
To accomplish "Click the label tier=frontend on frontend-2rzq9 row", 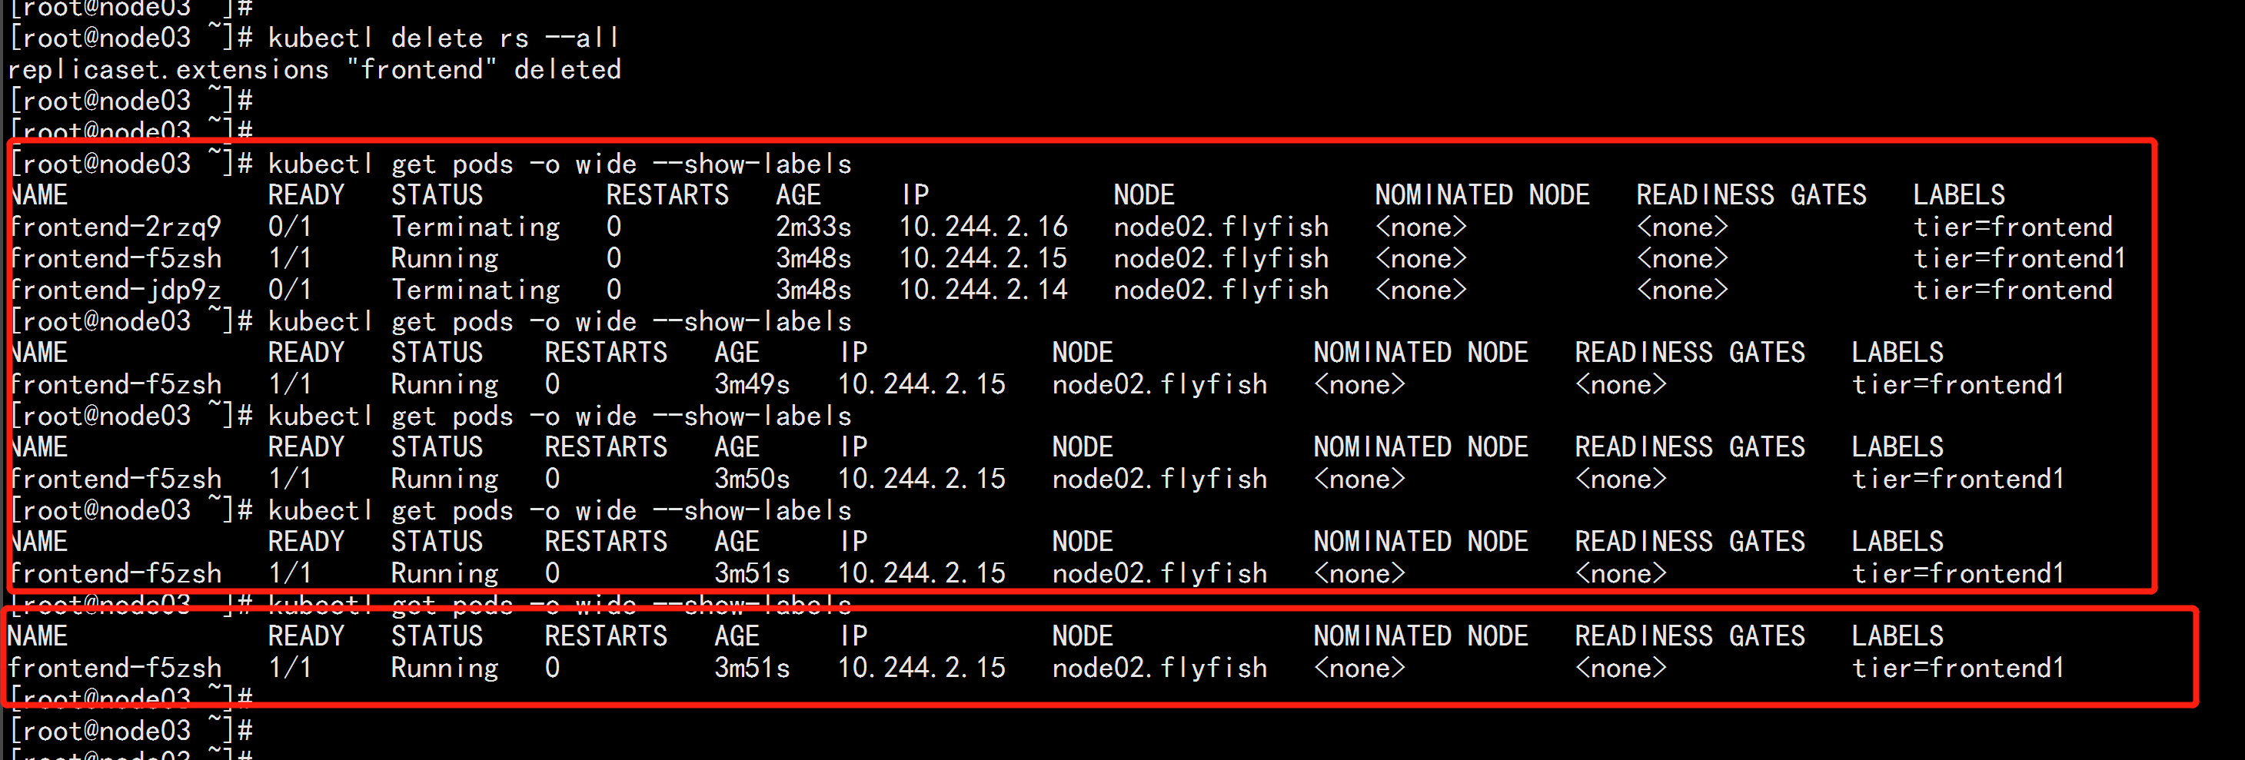I will tap(2012, 227).
